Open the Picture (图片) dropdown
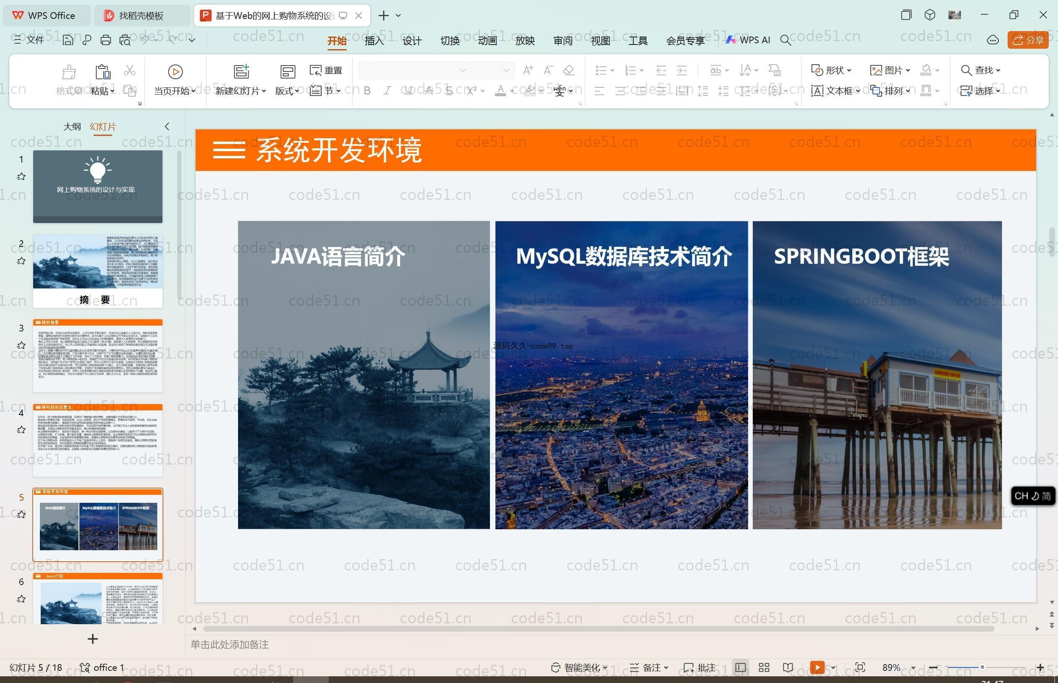This screenshot has width=1058, height=683. click(x=890, y=70)
